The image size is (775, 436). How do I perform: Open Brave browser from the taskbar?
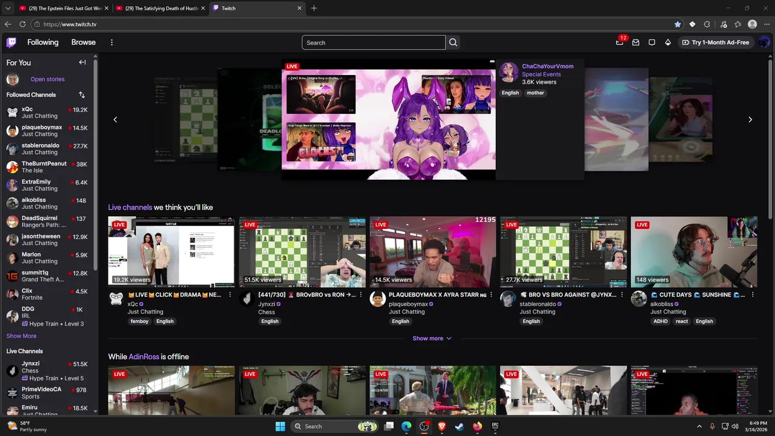(x=442, y=426)
